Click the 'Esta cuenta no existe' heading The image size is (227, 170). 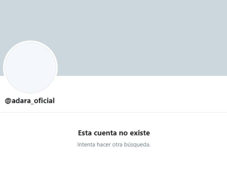[x=114, y=133]
